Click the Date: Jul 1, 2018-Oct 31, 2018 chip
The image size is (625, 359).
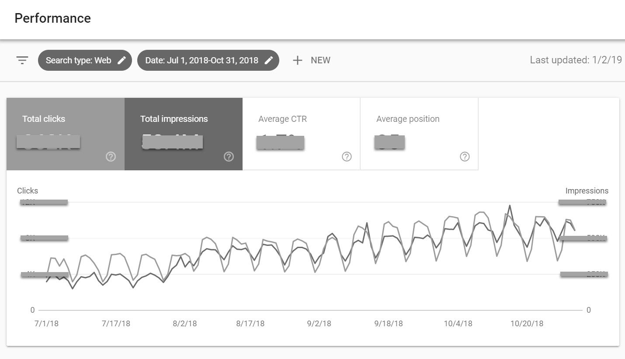208,60
